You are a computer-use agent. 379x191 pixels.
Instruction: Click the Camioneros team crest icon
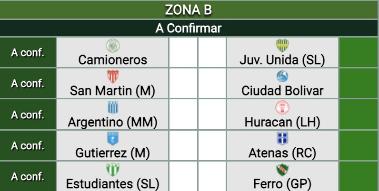[x=113, y=46]
